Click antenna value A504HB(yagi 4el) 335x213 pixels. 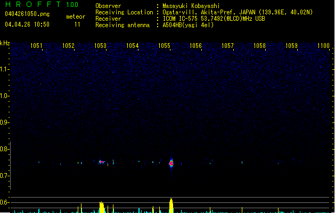click(x=188, y=25)
